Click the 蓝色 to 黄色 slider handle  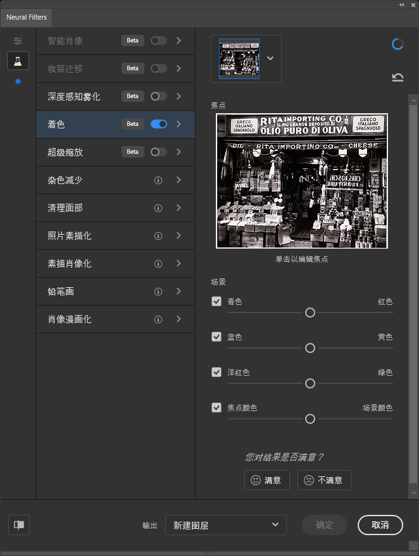[x=310, y=348]
